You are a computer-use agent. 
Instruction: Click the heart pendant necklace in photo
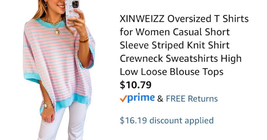57,32
